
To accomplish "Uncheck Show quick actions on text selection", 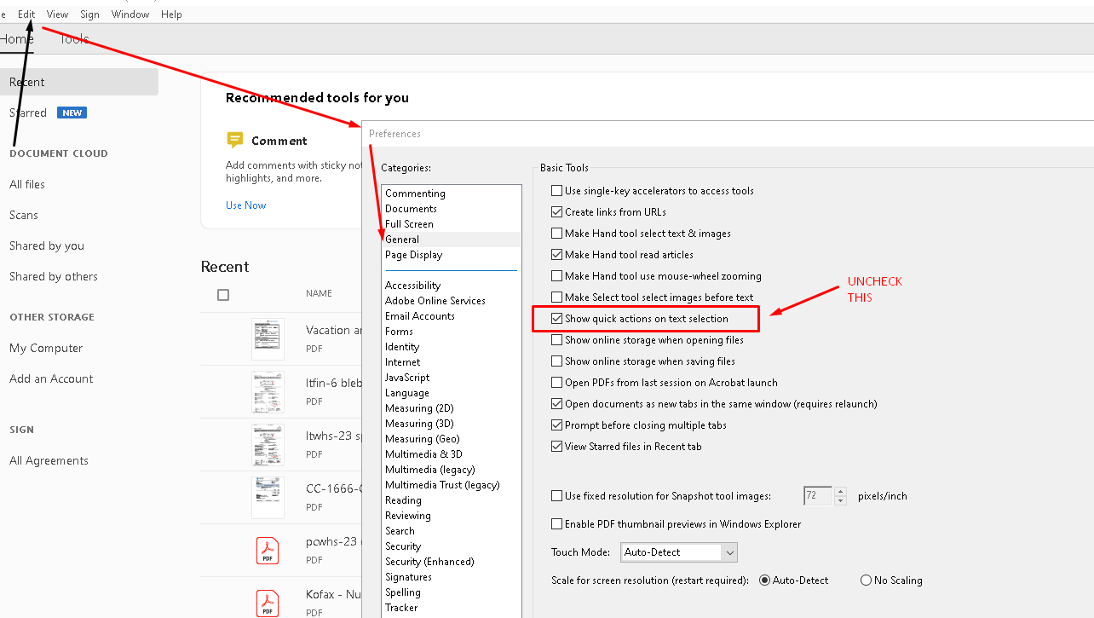I will point(557,319).
